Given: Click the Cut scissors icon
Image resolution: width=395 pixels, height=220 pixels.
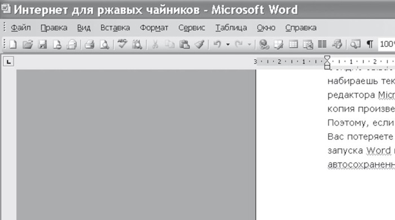Looking at the screenshot, I should pyautogui.click(x=155, y=45).
